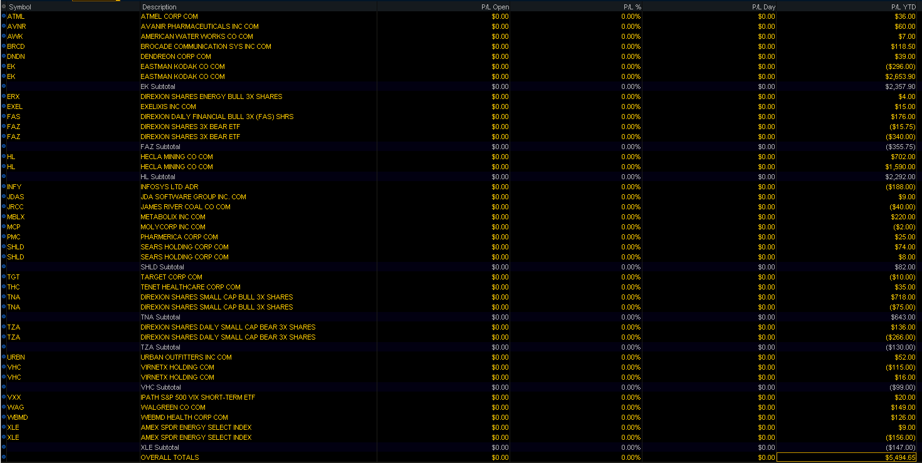Select WALGREEN CO COM description
922x463 pixels.
click(173, 407)
